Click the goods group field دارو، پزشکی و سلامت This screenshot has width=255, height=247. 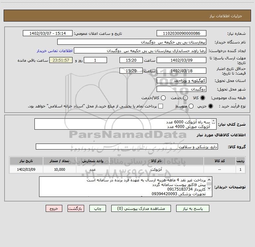[x=127, y=147]
